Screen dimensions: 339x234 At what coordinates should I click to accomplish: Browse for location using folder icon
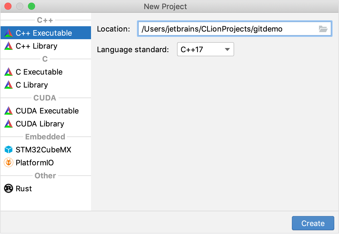323,29
